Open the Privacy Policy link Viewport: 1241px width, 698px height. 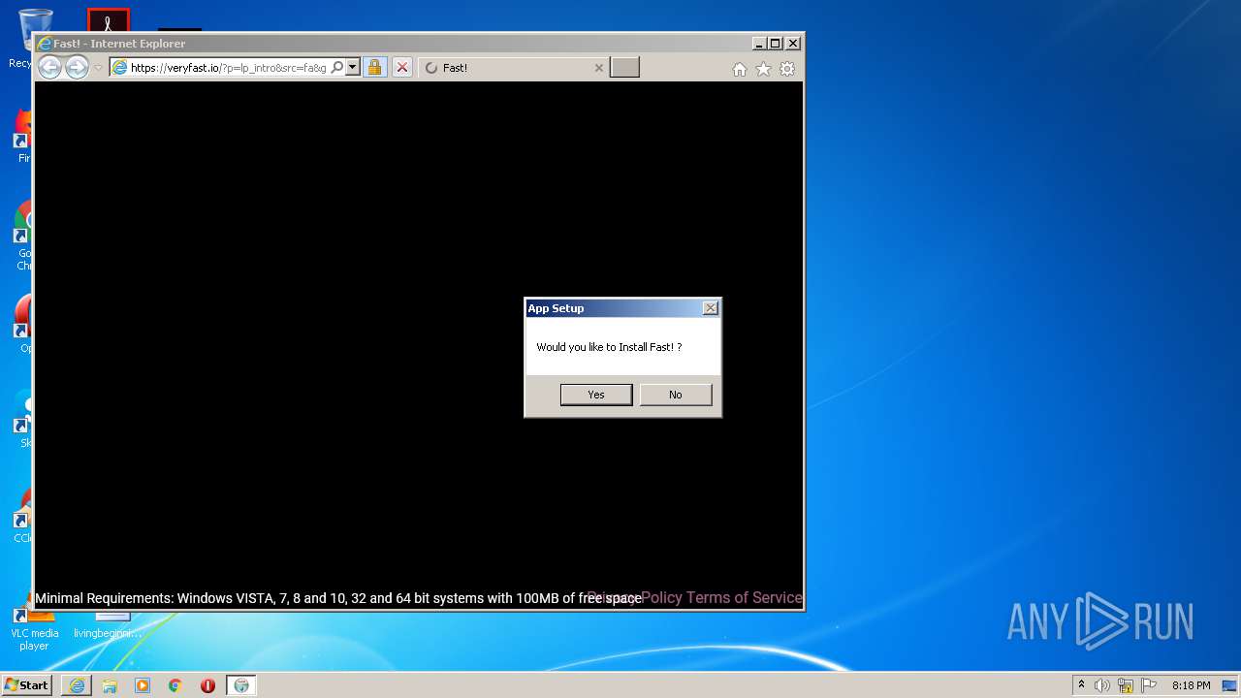click(x=634, y=598)
